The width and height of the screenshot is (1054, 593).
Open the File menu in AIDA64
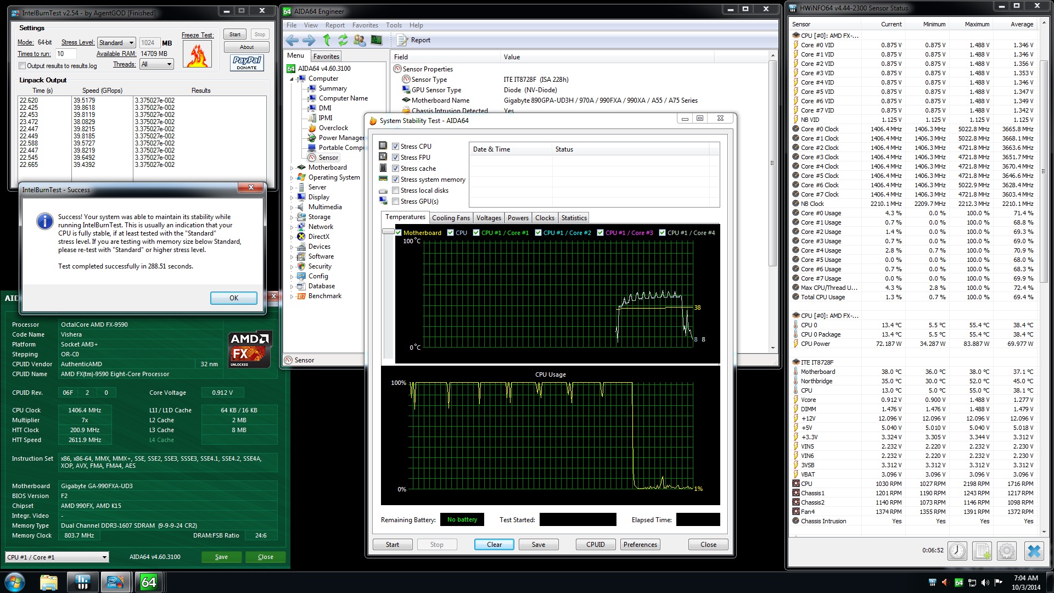[291, 25]
